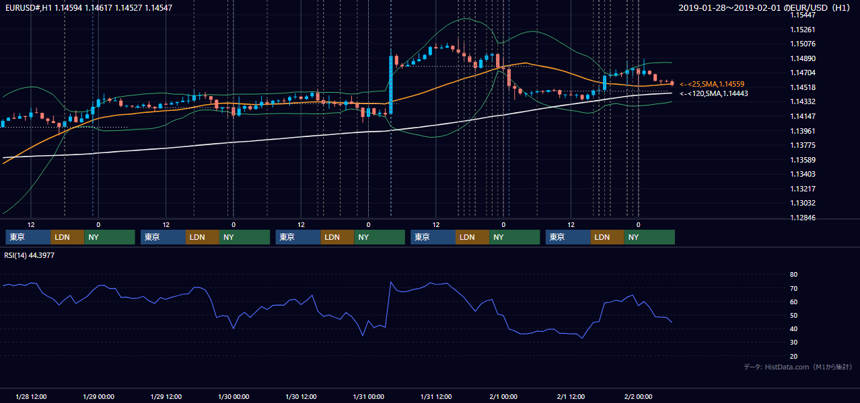Click the 1.15261 price axis label

click(x=803, y=30)
